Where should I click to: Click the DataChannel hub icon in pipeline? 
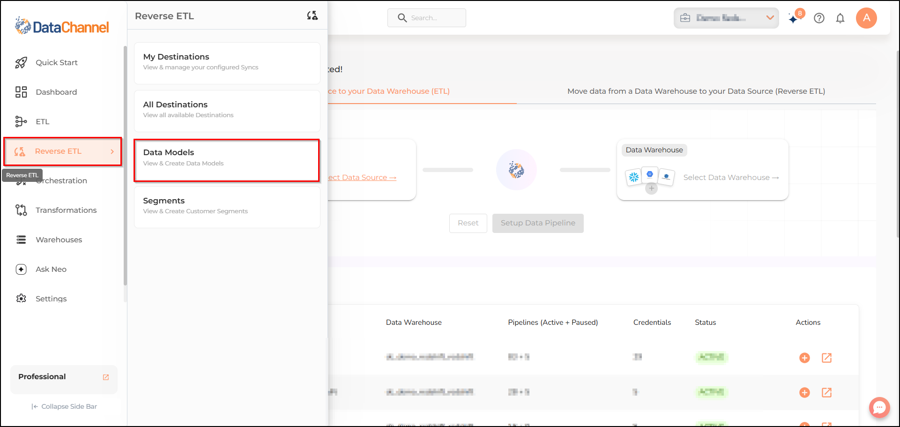(516, 170)
